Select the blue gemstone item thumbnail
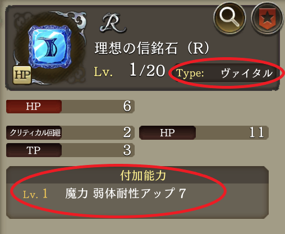The width and height of the screenshot is (285, 234). pos(50,47)
